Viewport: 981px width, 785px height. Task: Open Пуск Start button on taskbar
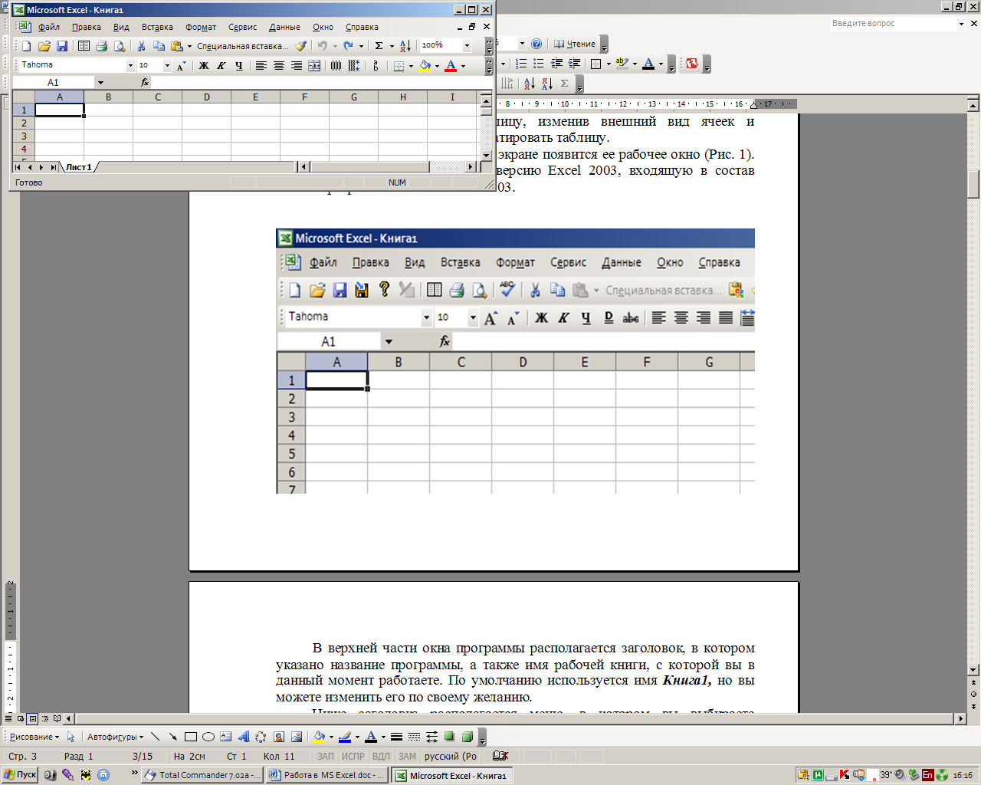tap(20, 775)
